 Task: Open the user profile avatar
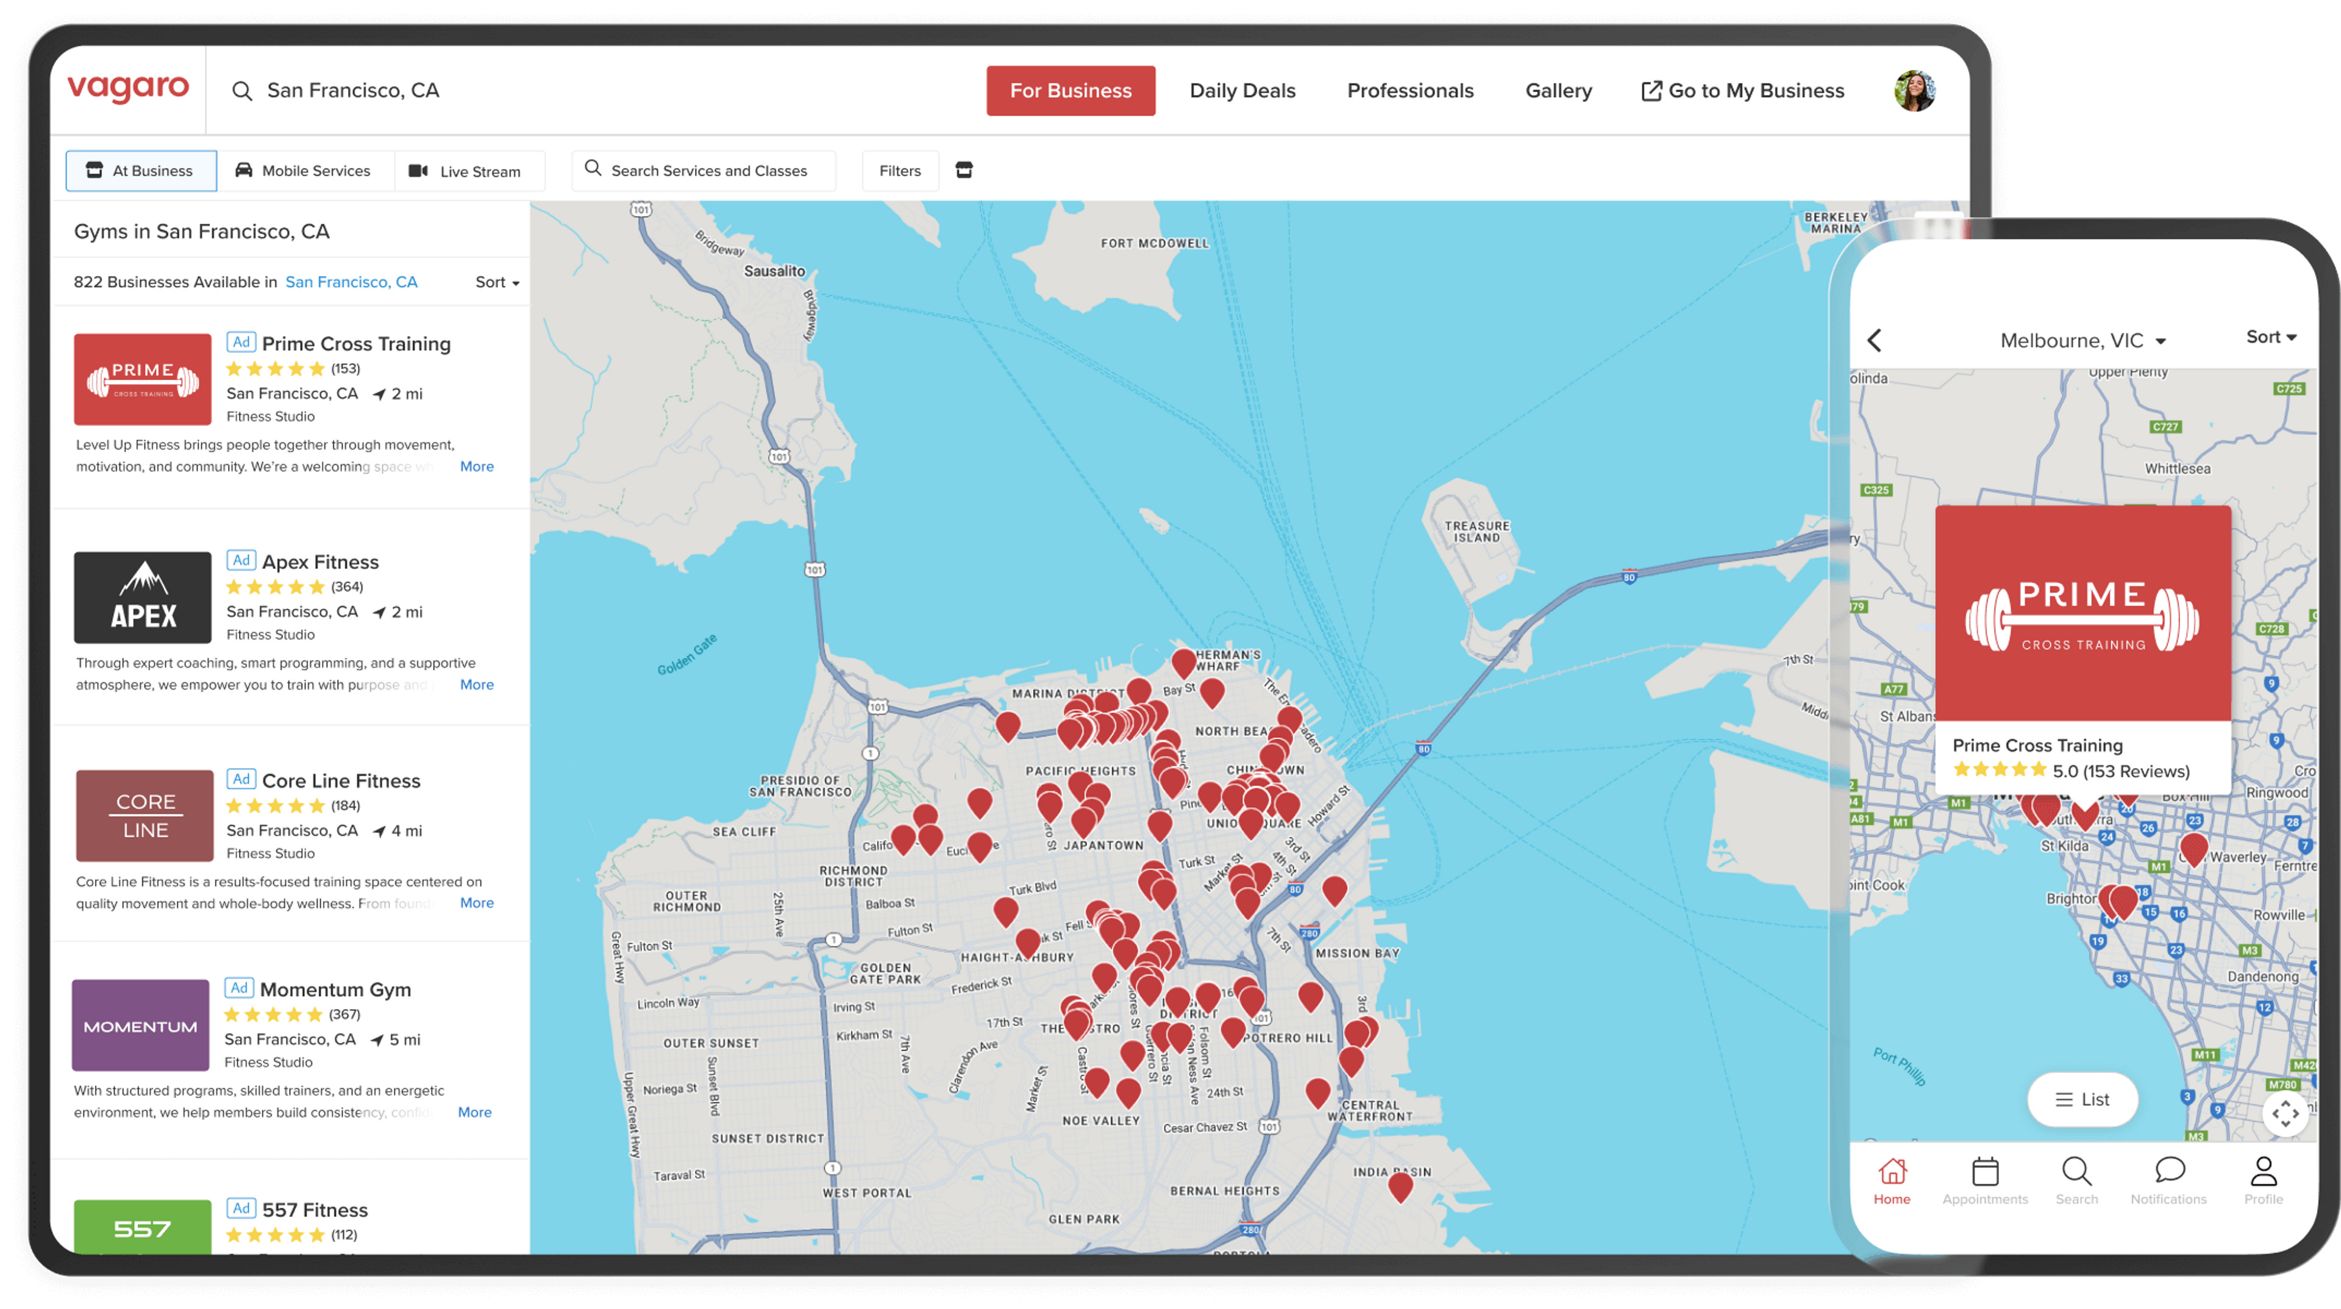pos(1915,90)
